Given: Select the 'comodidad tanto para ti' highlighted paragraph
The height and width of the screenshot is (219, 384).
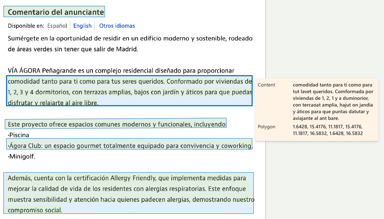Looking at the screenshot, I should tap(129, 91).
